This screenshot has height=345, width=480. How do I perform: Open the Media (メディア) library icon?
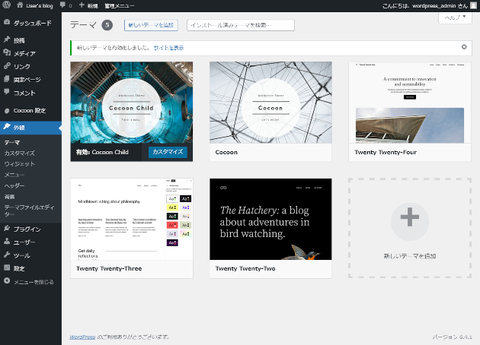pos(7,53)
